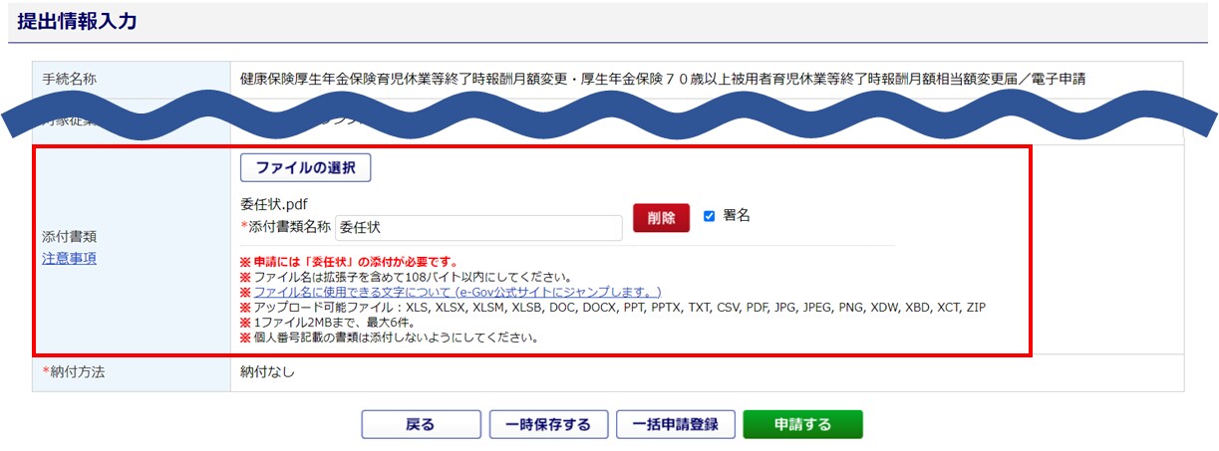Select the 一括申請登録 button
Screen dimensions: 1219x451
pos(675,425)
